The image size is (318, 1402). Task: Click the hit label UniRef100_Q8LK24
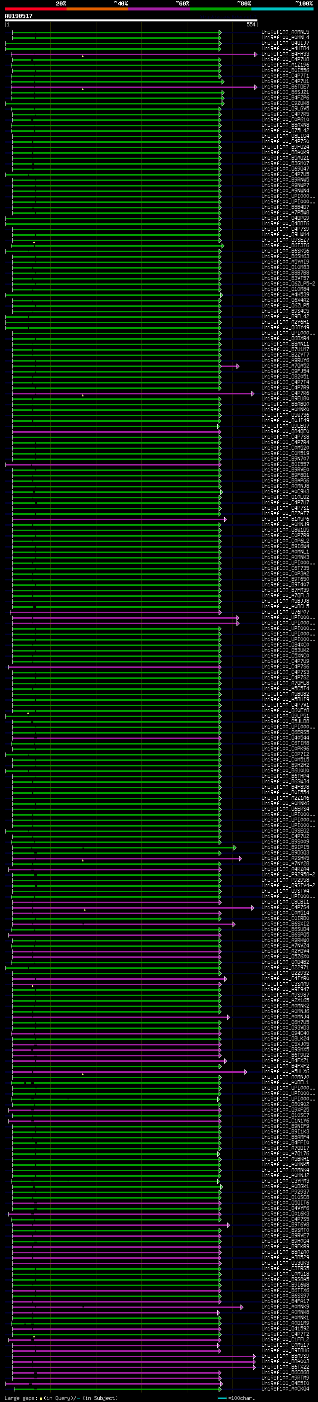tap(285, 1039)
